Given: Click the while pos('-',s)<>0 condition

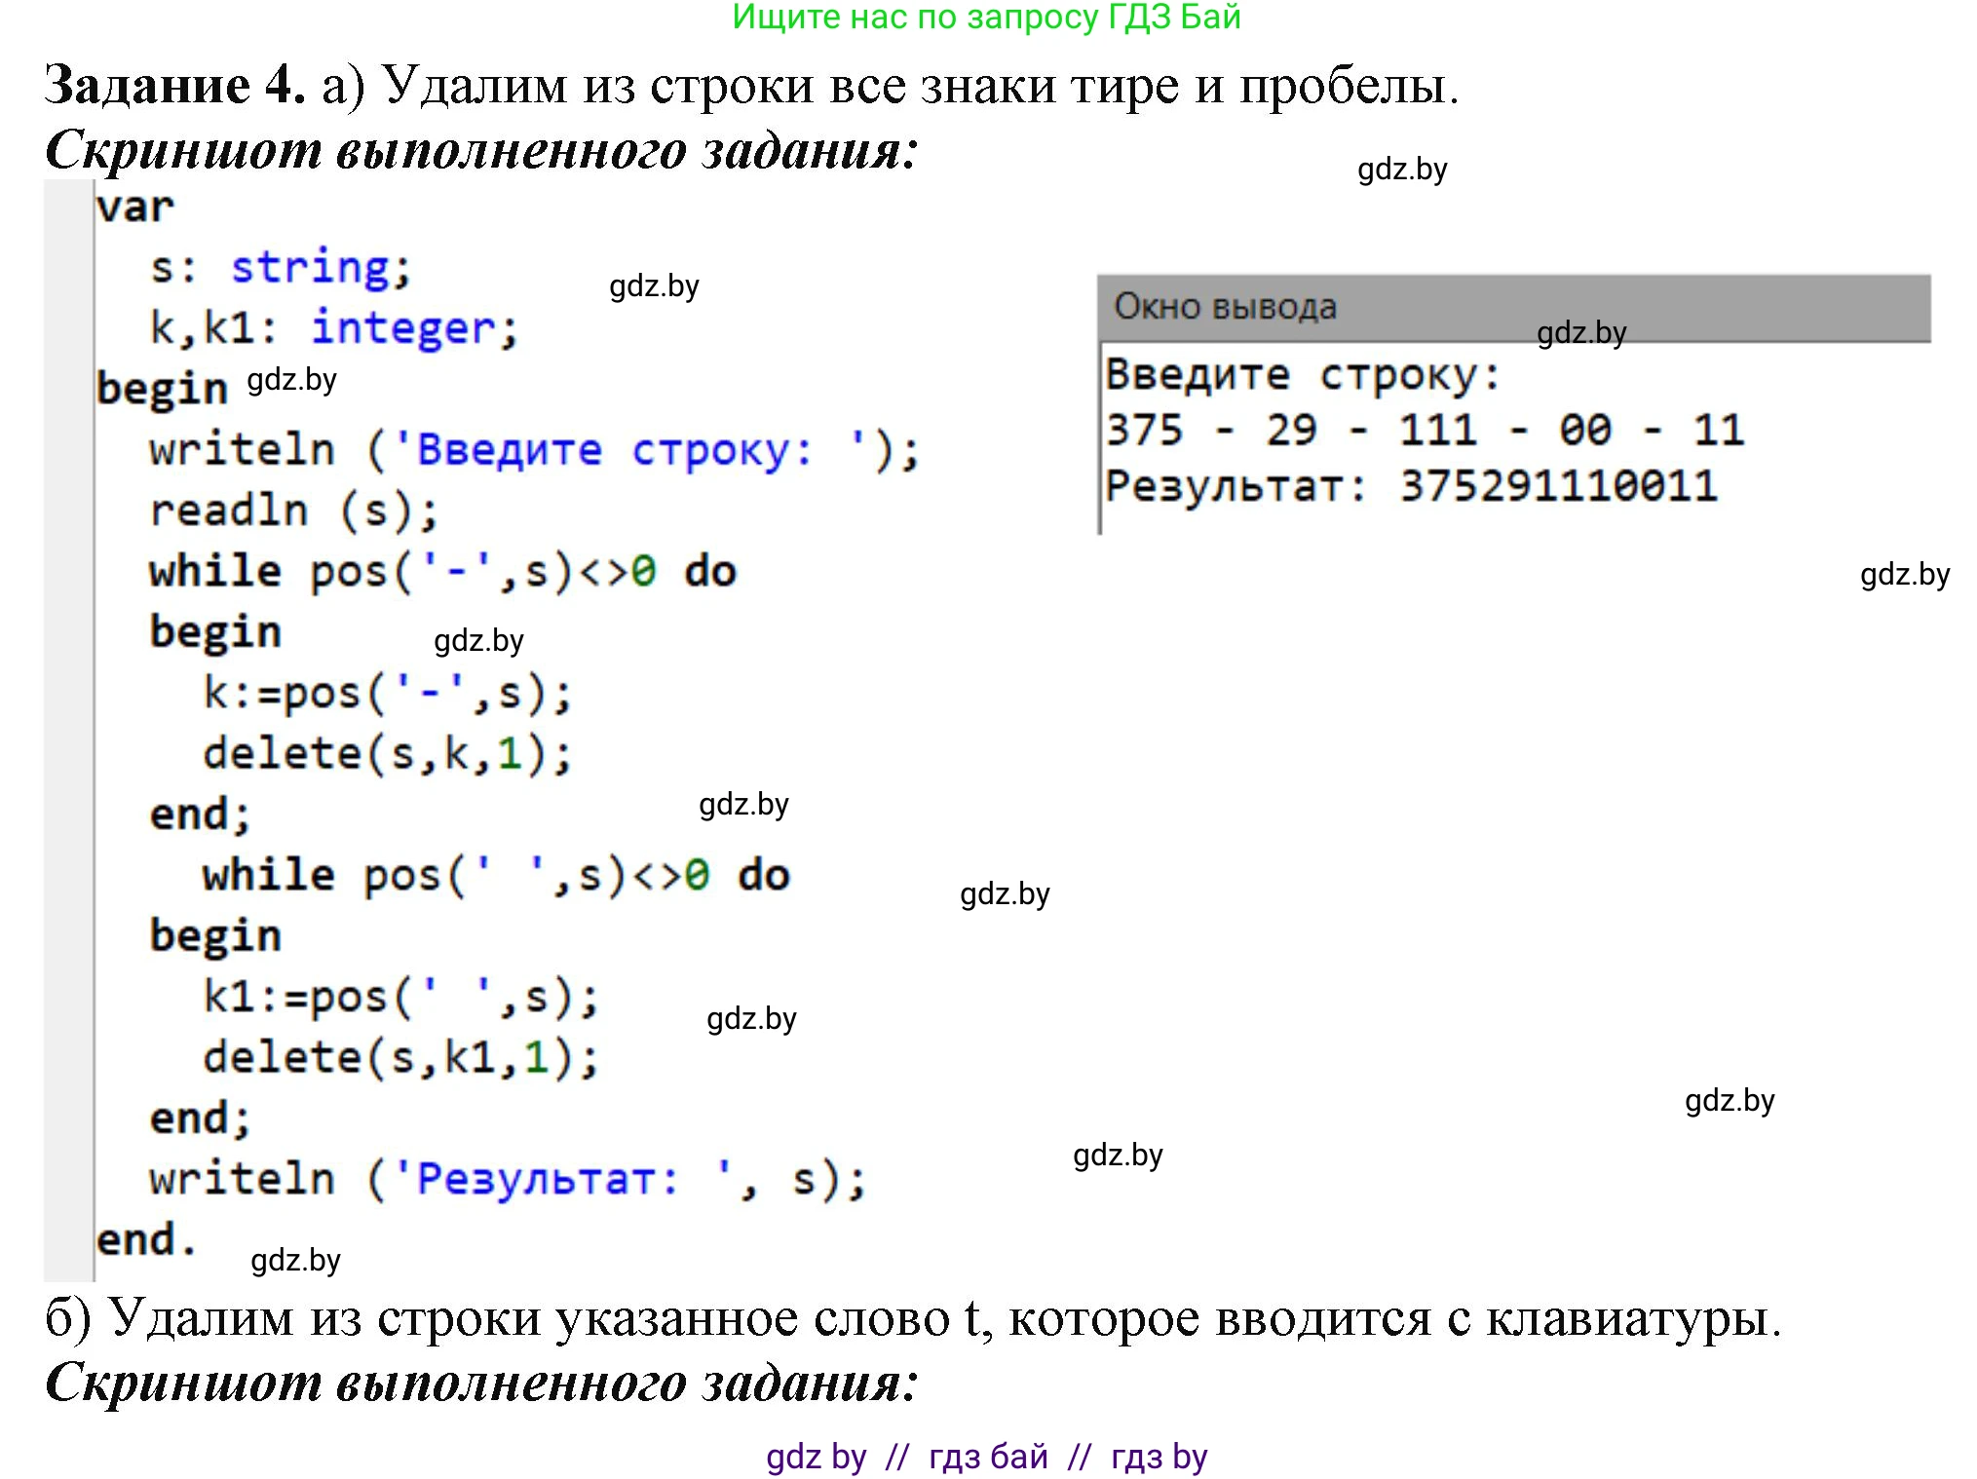Looking at the screenshot, I should point(438,571).
